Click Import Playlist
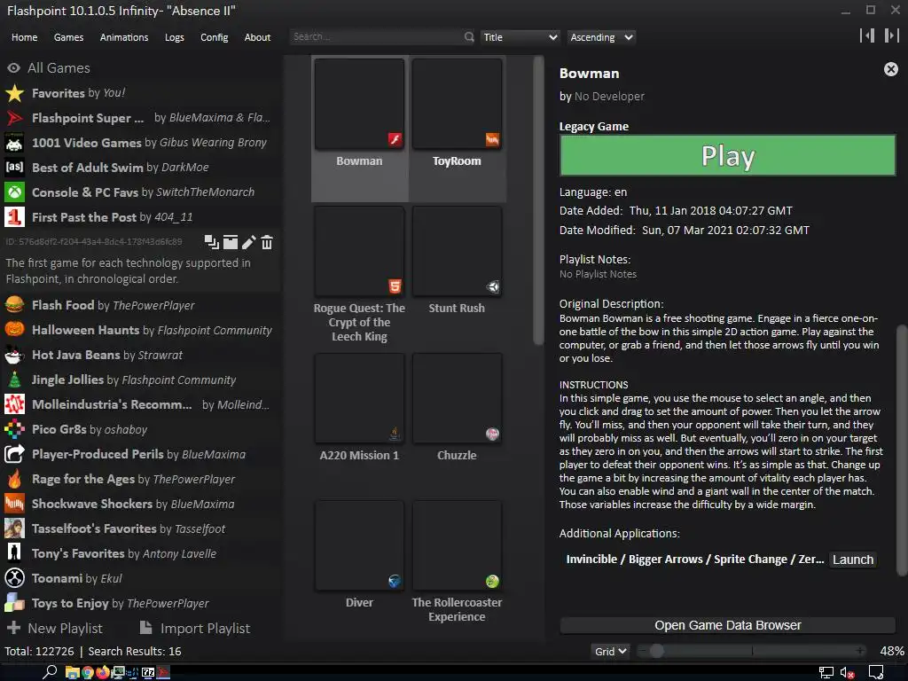The image size is (908, 681). tap(195, 629)
